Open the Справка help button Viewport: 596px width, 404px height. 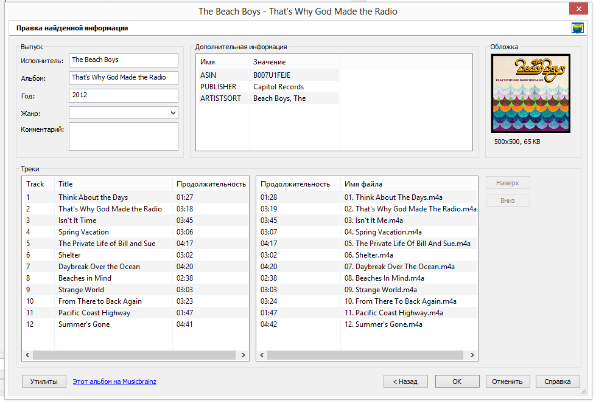[x=557, y=382]
